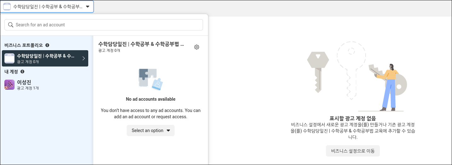Collapse the account selector using its caret arrow
This screenshot has height=165, width=452.
click(88, 7)
